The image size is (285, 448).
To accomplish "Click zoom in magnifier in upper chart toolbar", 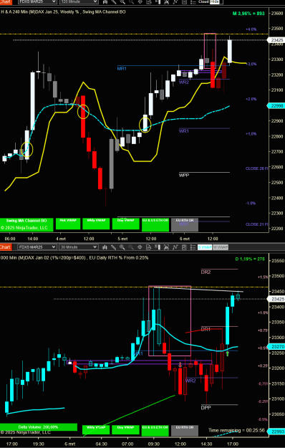I will coord(122,1).
